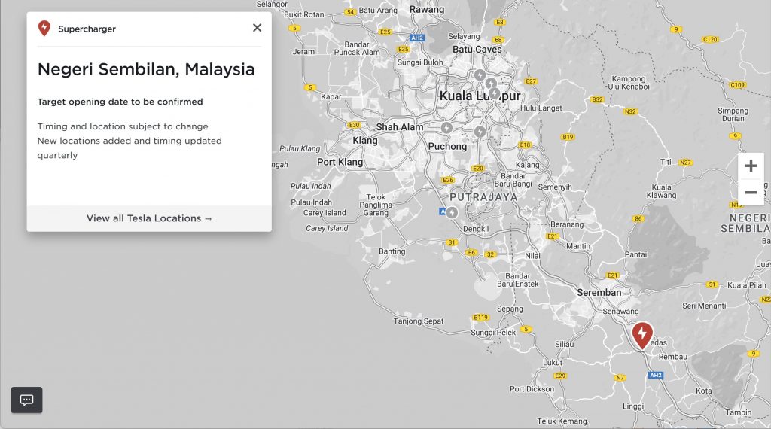Open the chat widget icon
The width and height of the screenshot is (771, 429).
coord(26,400)
